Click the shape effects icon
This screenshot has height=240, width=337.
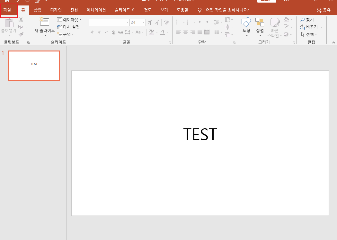click(x=286, y=34)
